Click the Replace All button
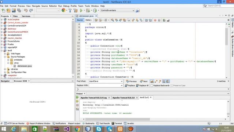Image resolution: width=234 pixels, height=132 pixels. (142, 85)
